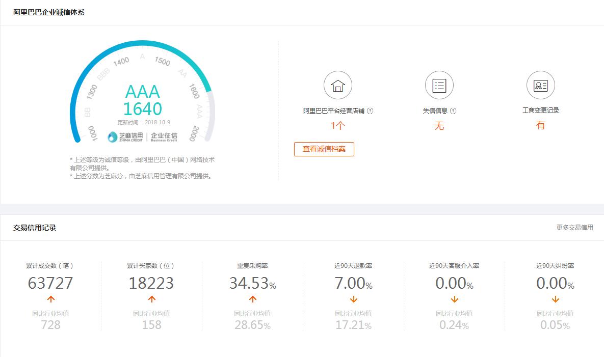Click the 34.53% repeat purchase rate
Image resolution: width=604 pixels, height=357 pixels.
tap(253, 283)
